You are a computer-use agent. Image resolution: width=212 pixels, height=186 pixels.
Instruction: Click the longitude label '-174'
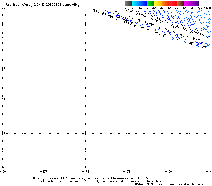coord(85,171)
